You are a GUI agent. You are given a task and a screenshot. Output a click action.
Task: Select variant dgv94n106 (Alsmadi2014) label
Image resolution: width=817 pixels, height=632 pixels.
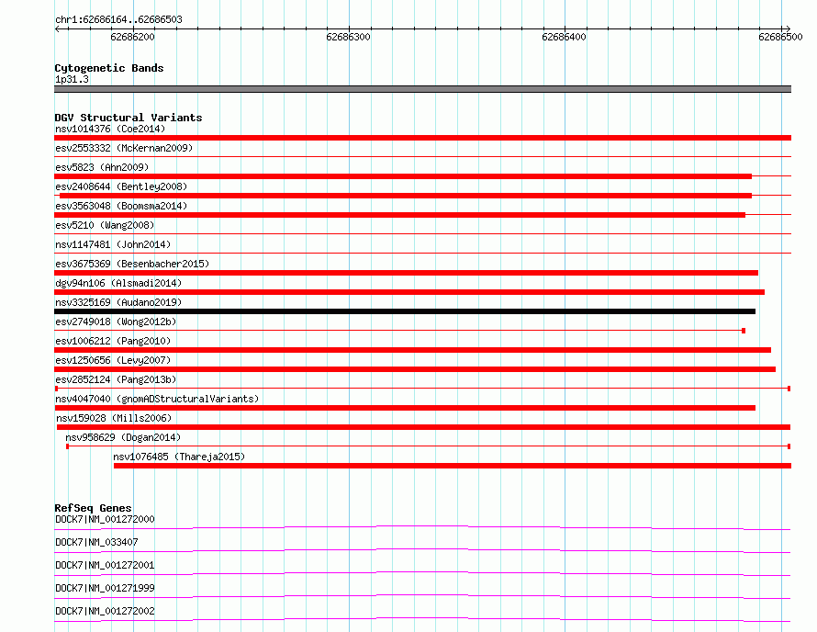[x=118, y=283]
